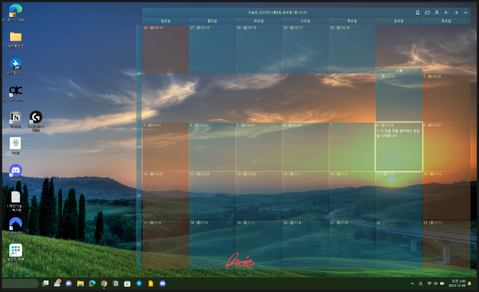Screen dimensions: 479x292
Task: Select calendar cell for December 19
Action: (x=259, y=245)
